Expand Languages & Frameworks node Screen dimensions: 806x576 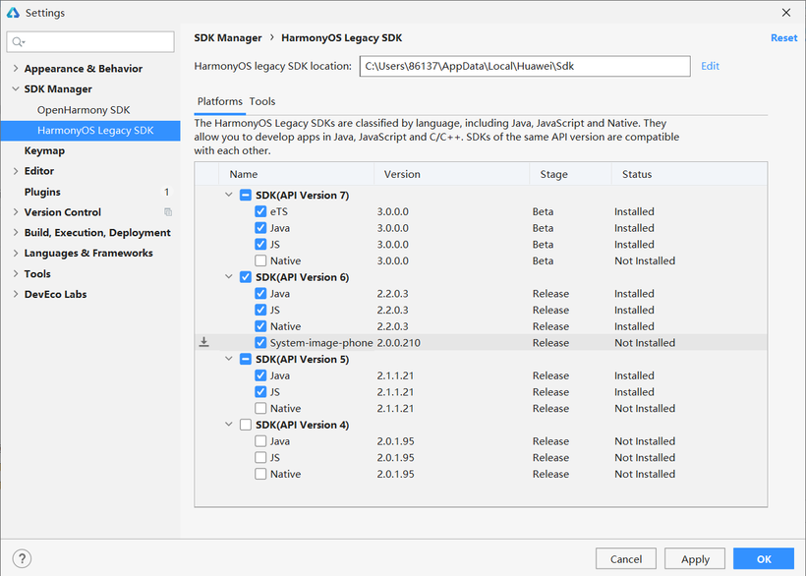tap(16, 253)
